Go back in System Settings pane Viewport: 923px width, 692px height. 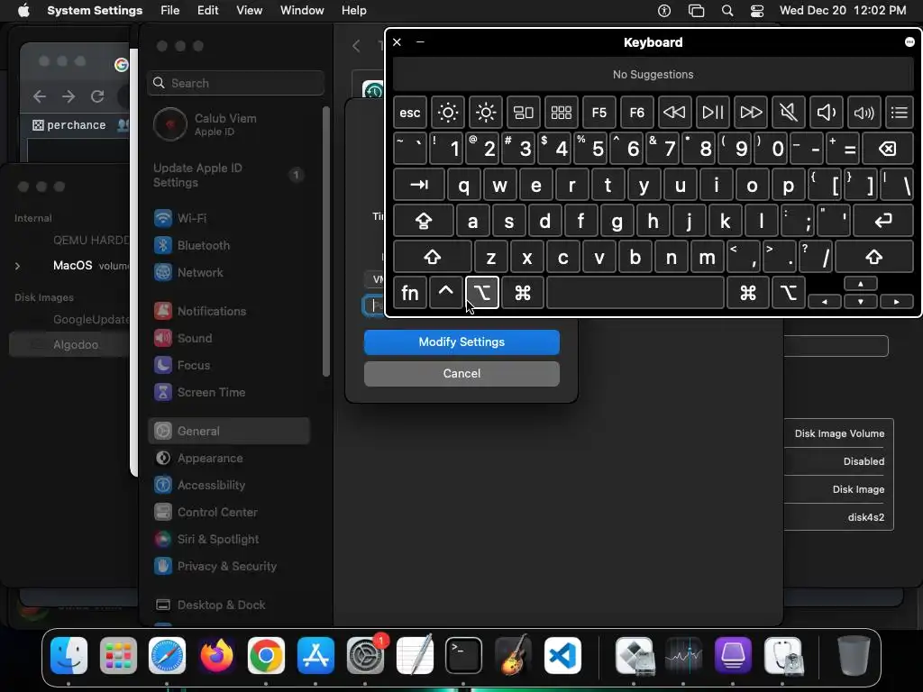(356, 46)
